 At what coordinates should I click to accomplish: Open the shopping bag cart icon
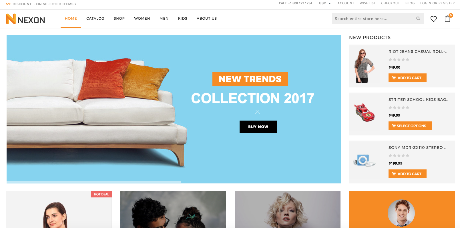[x=448, y=19]
